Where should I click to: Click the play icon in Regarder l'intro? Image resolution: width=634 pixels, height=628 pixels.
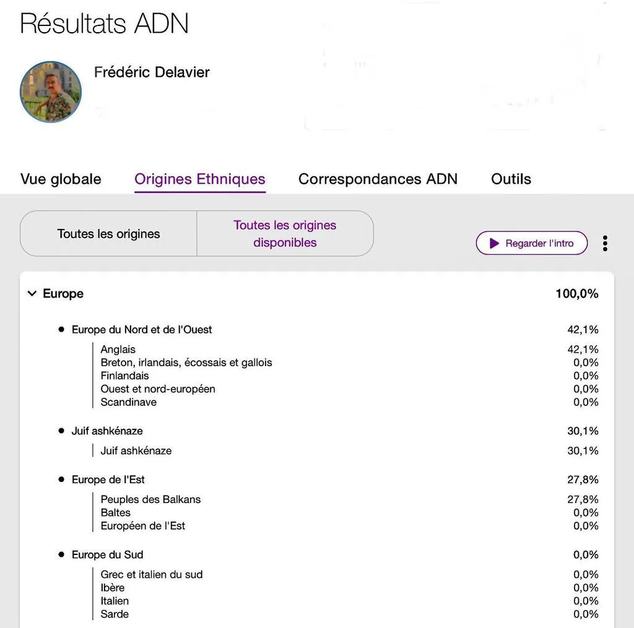pos(493,243)
